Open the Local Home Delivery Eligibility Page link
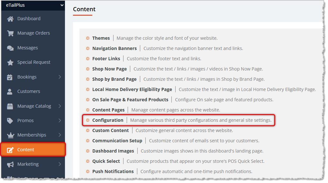This screenshot has width=328, height=183. coord(132,89)
